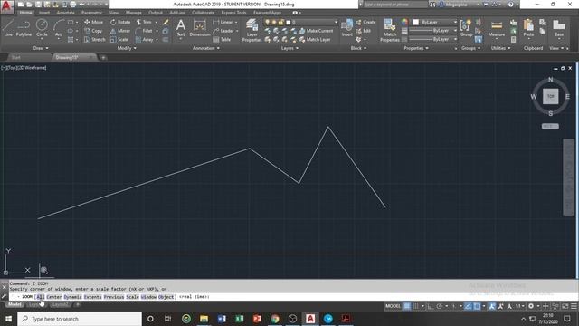
Task: Click Create block
Action: tap(365, 22)
